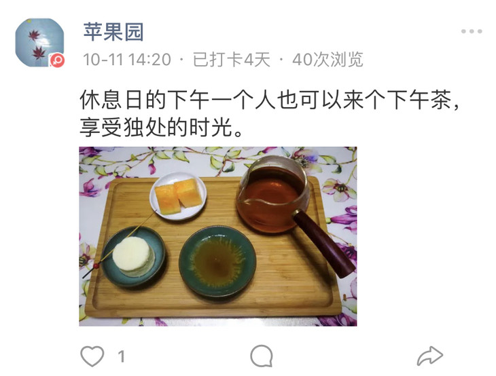Image resolution: width=496 pixels, height=376 pixels.
Task: Tap the 已打卡4天 check-in label
Action: 232,60
